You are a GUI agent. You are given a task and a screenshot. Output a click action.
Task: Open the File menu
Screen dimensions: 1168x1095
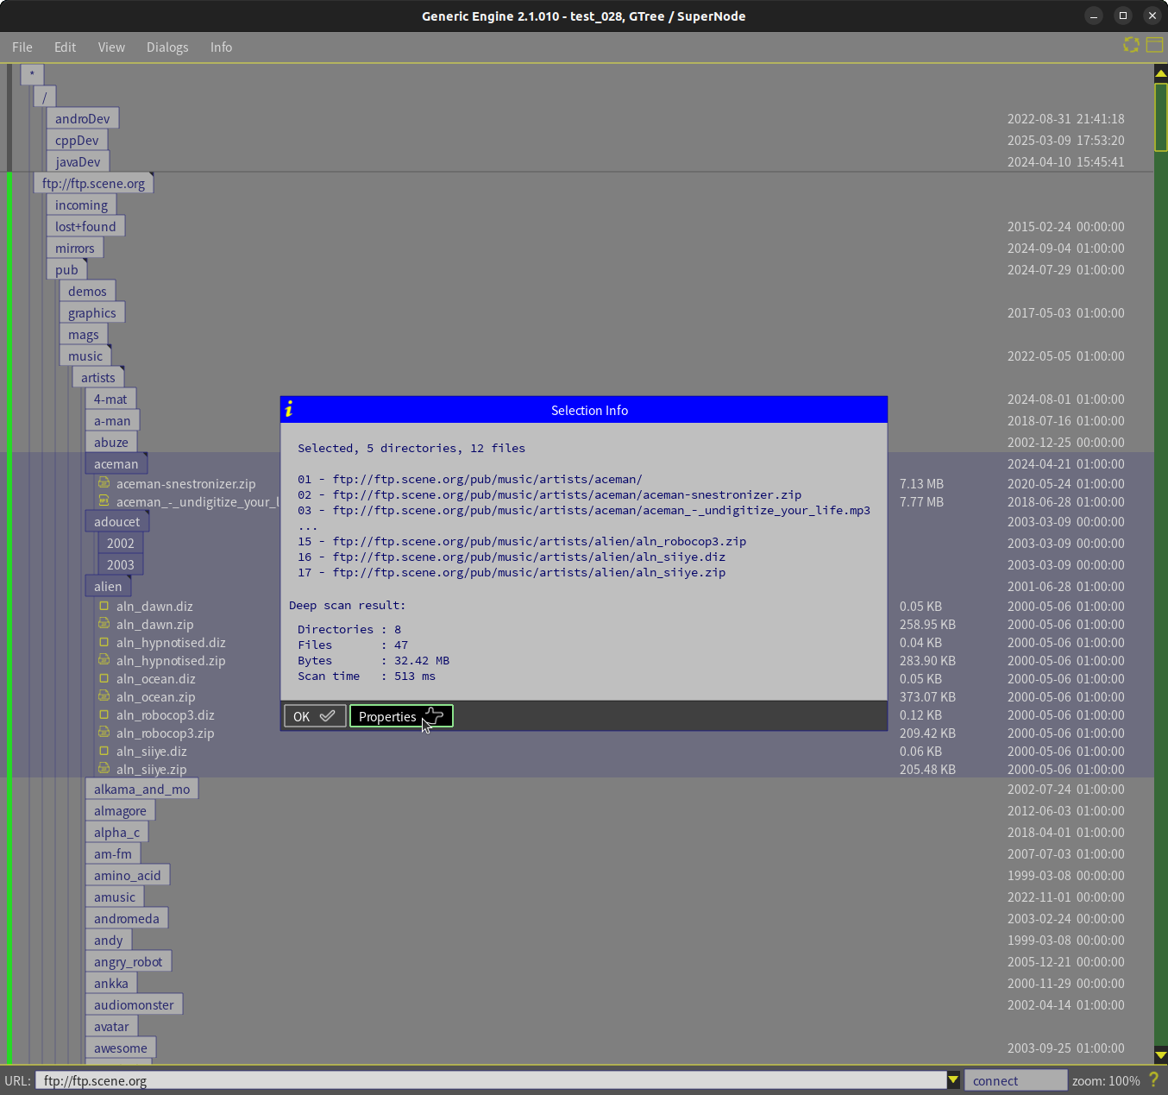pos(22,47)
